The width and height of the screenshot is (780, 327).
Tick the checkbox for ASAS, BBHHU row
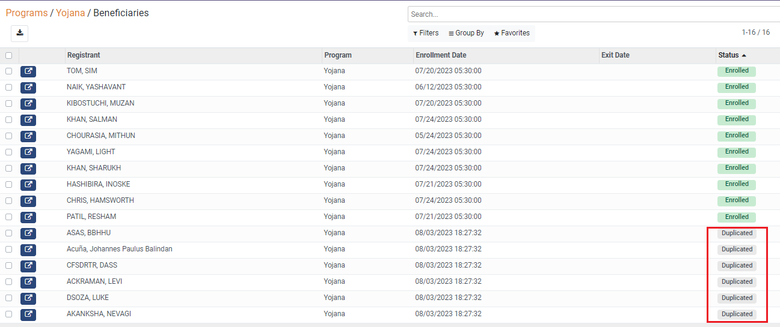pyautogui.click(x=8, y=233)
